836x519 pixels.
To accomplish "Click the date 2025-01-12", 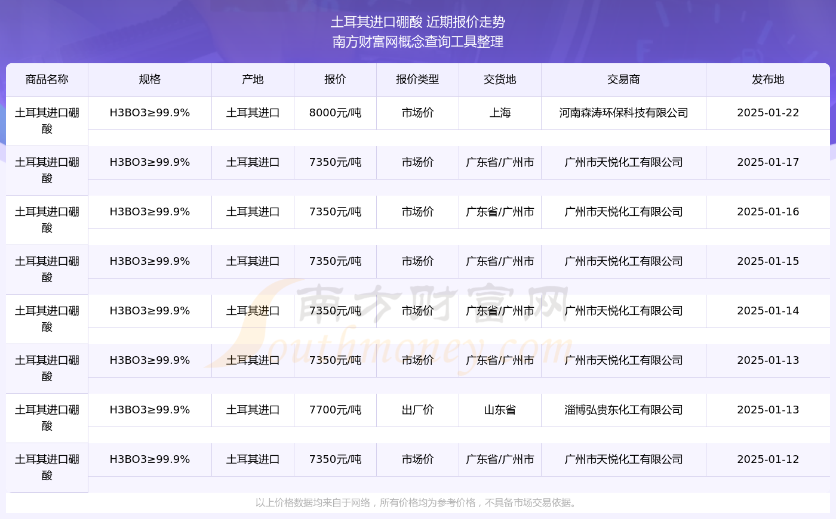I will tap(768, 459).
